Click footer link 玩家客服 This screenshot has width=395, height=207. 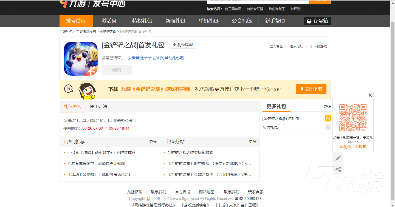pyautogui.click(x=256, y=192)
